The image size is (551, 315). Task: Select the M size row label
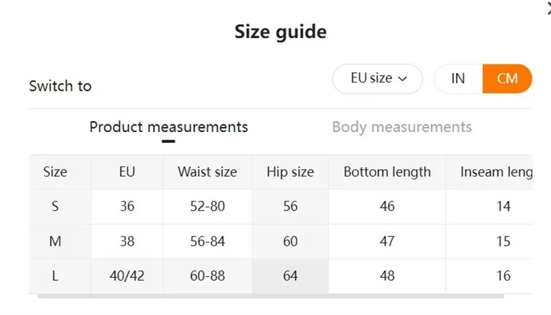pos(55,241)
